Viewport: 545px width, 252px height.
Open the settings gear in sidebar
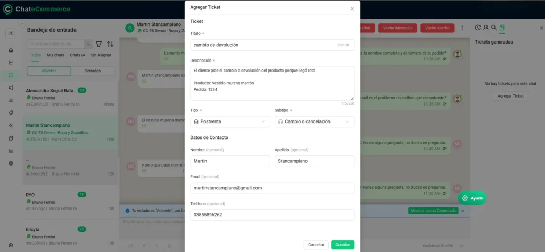coord(11,163)
